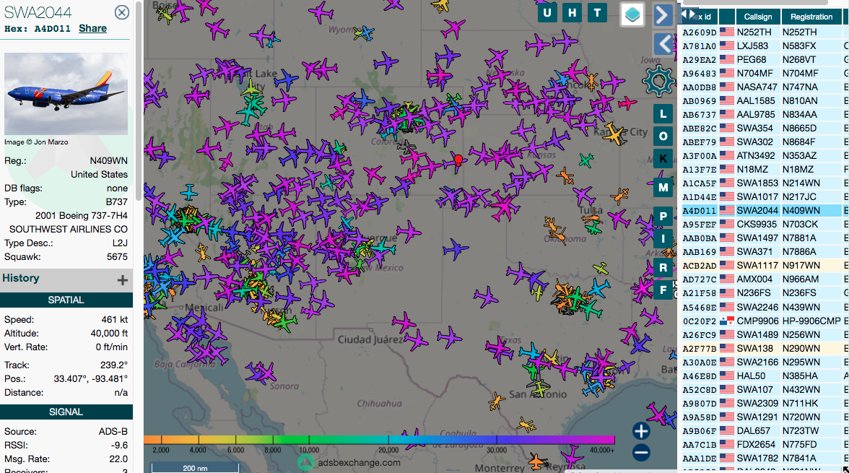Select the SWA107 callsign row
The image size is (849, 473).
tap(755, 389)
